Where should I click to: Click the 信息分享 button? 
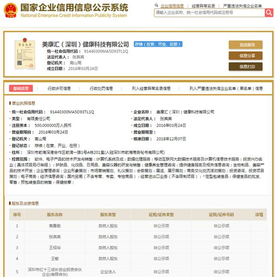245,56
